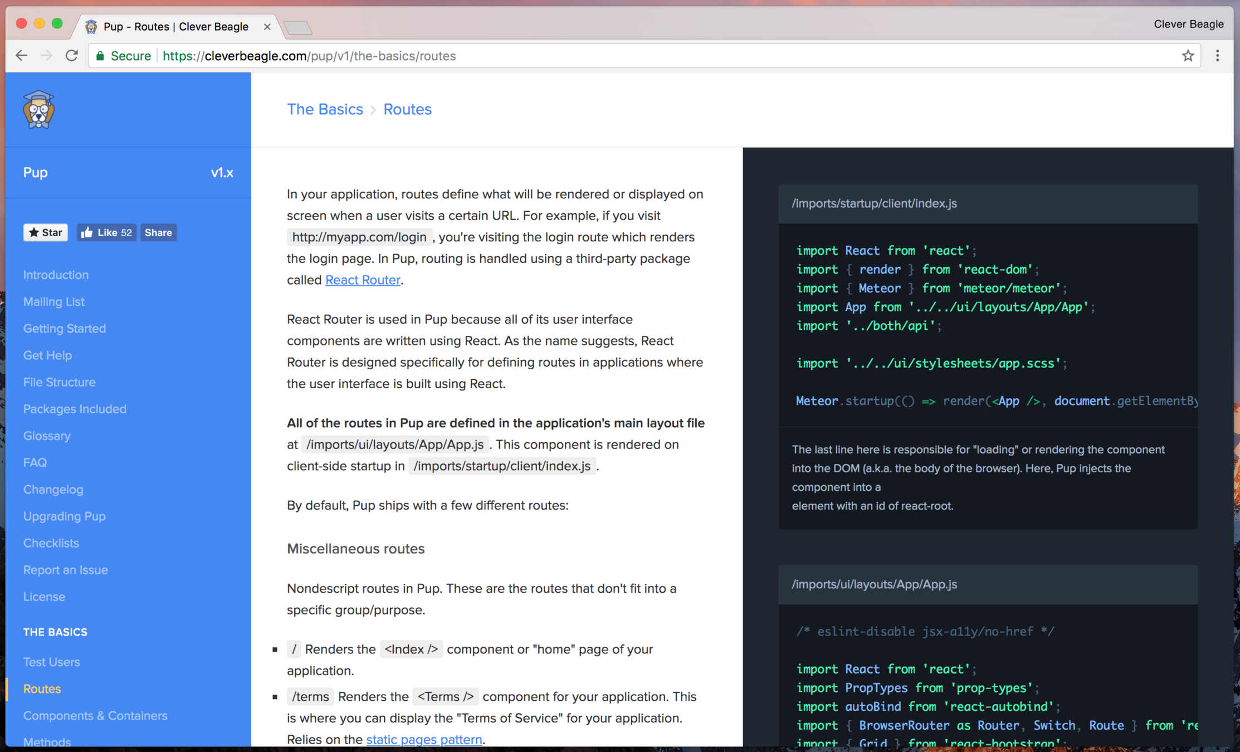Screen dimensions: 1240x752
Task: Reload the page with the refresh icon
Action: 72,56
